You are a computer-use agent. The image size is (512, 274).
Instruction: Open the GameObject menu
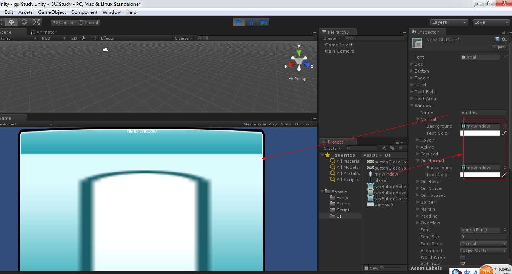click(52, 12)
